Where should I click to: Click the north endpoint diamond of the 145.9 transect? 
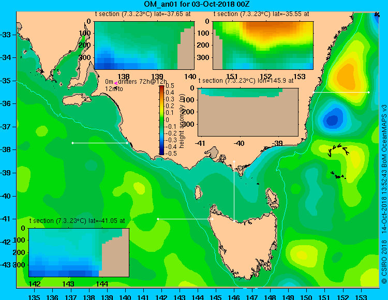pyautogui.click(x=234, y=161)
